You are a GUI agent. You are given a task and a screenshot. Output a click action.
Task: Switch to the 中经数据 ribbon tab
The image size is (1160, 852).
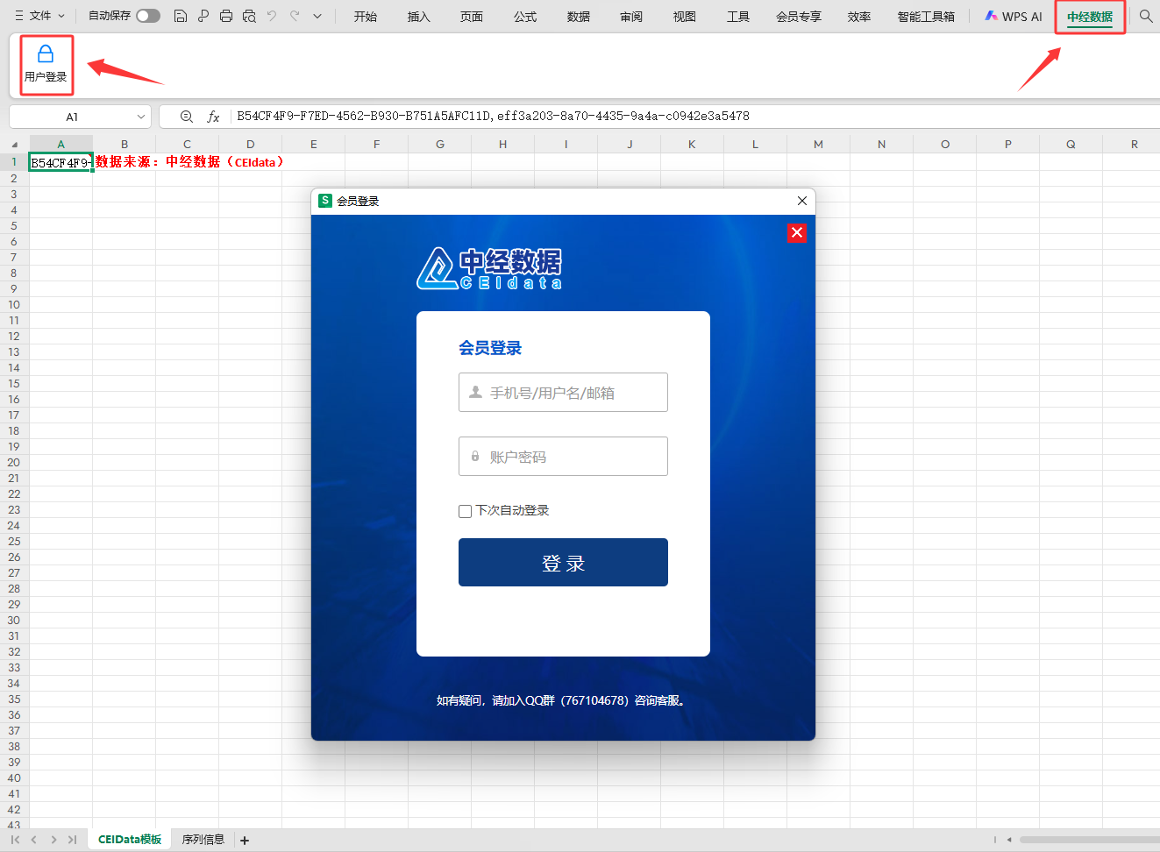point(1089,17)
